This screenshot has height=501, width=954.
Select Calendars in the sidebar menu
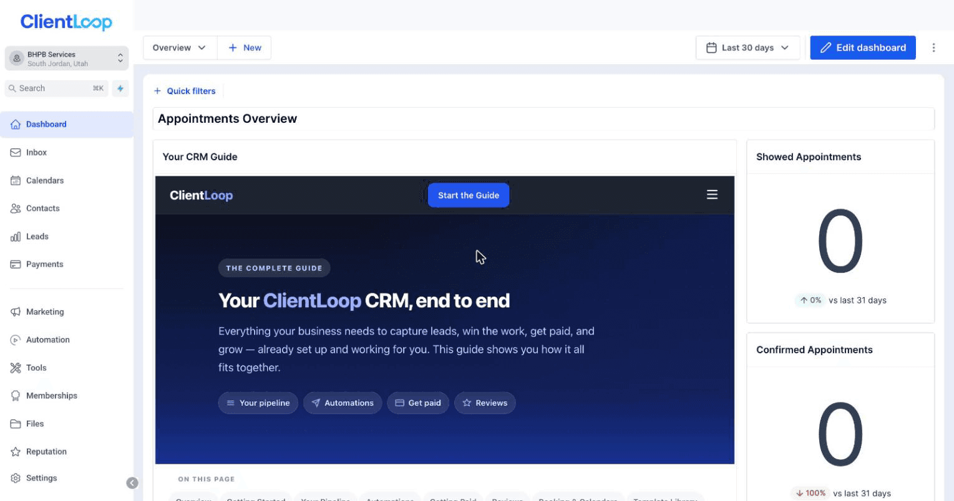67,181
